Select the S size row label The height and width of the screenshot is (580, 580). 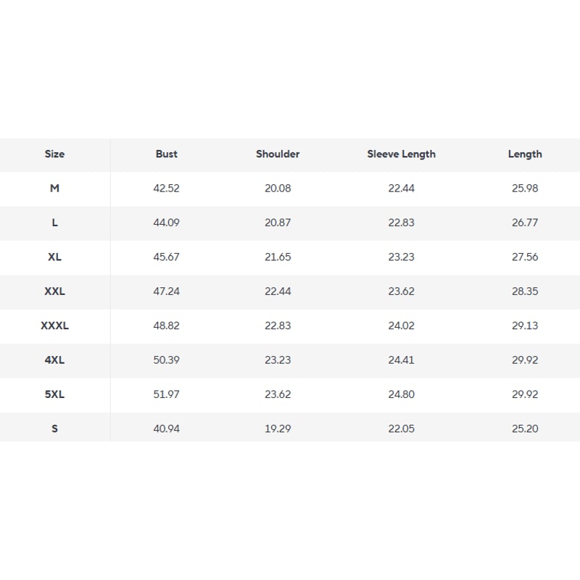(54, 428)
